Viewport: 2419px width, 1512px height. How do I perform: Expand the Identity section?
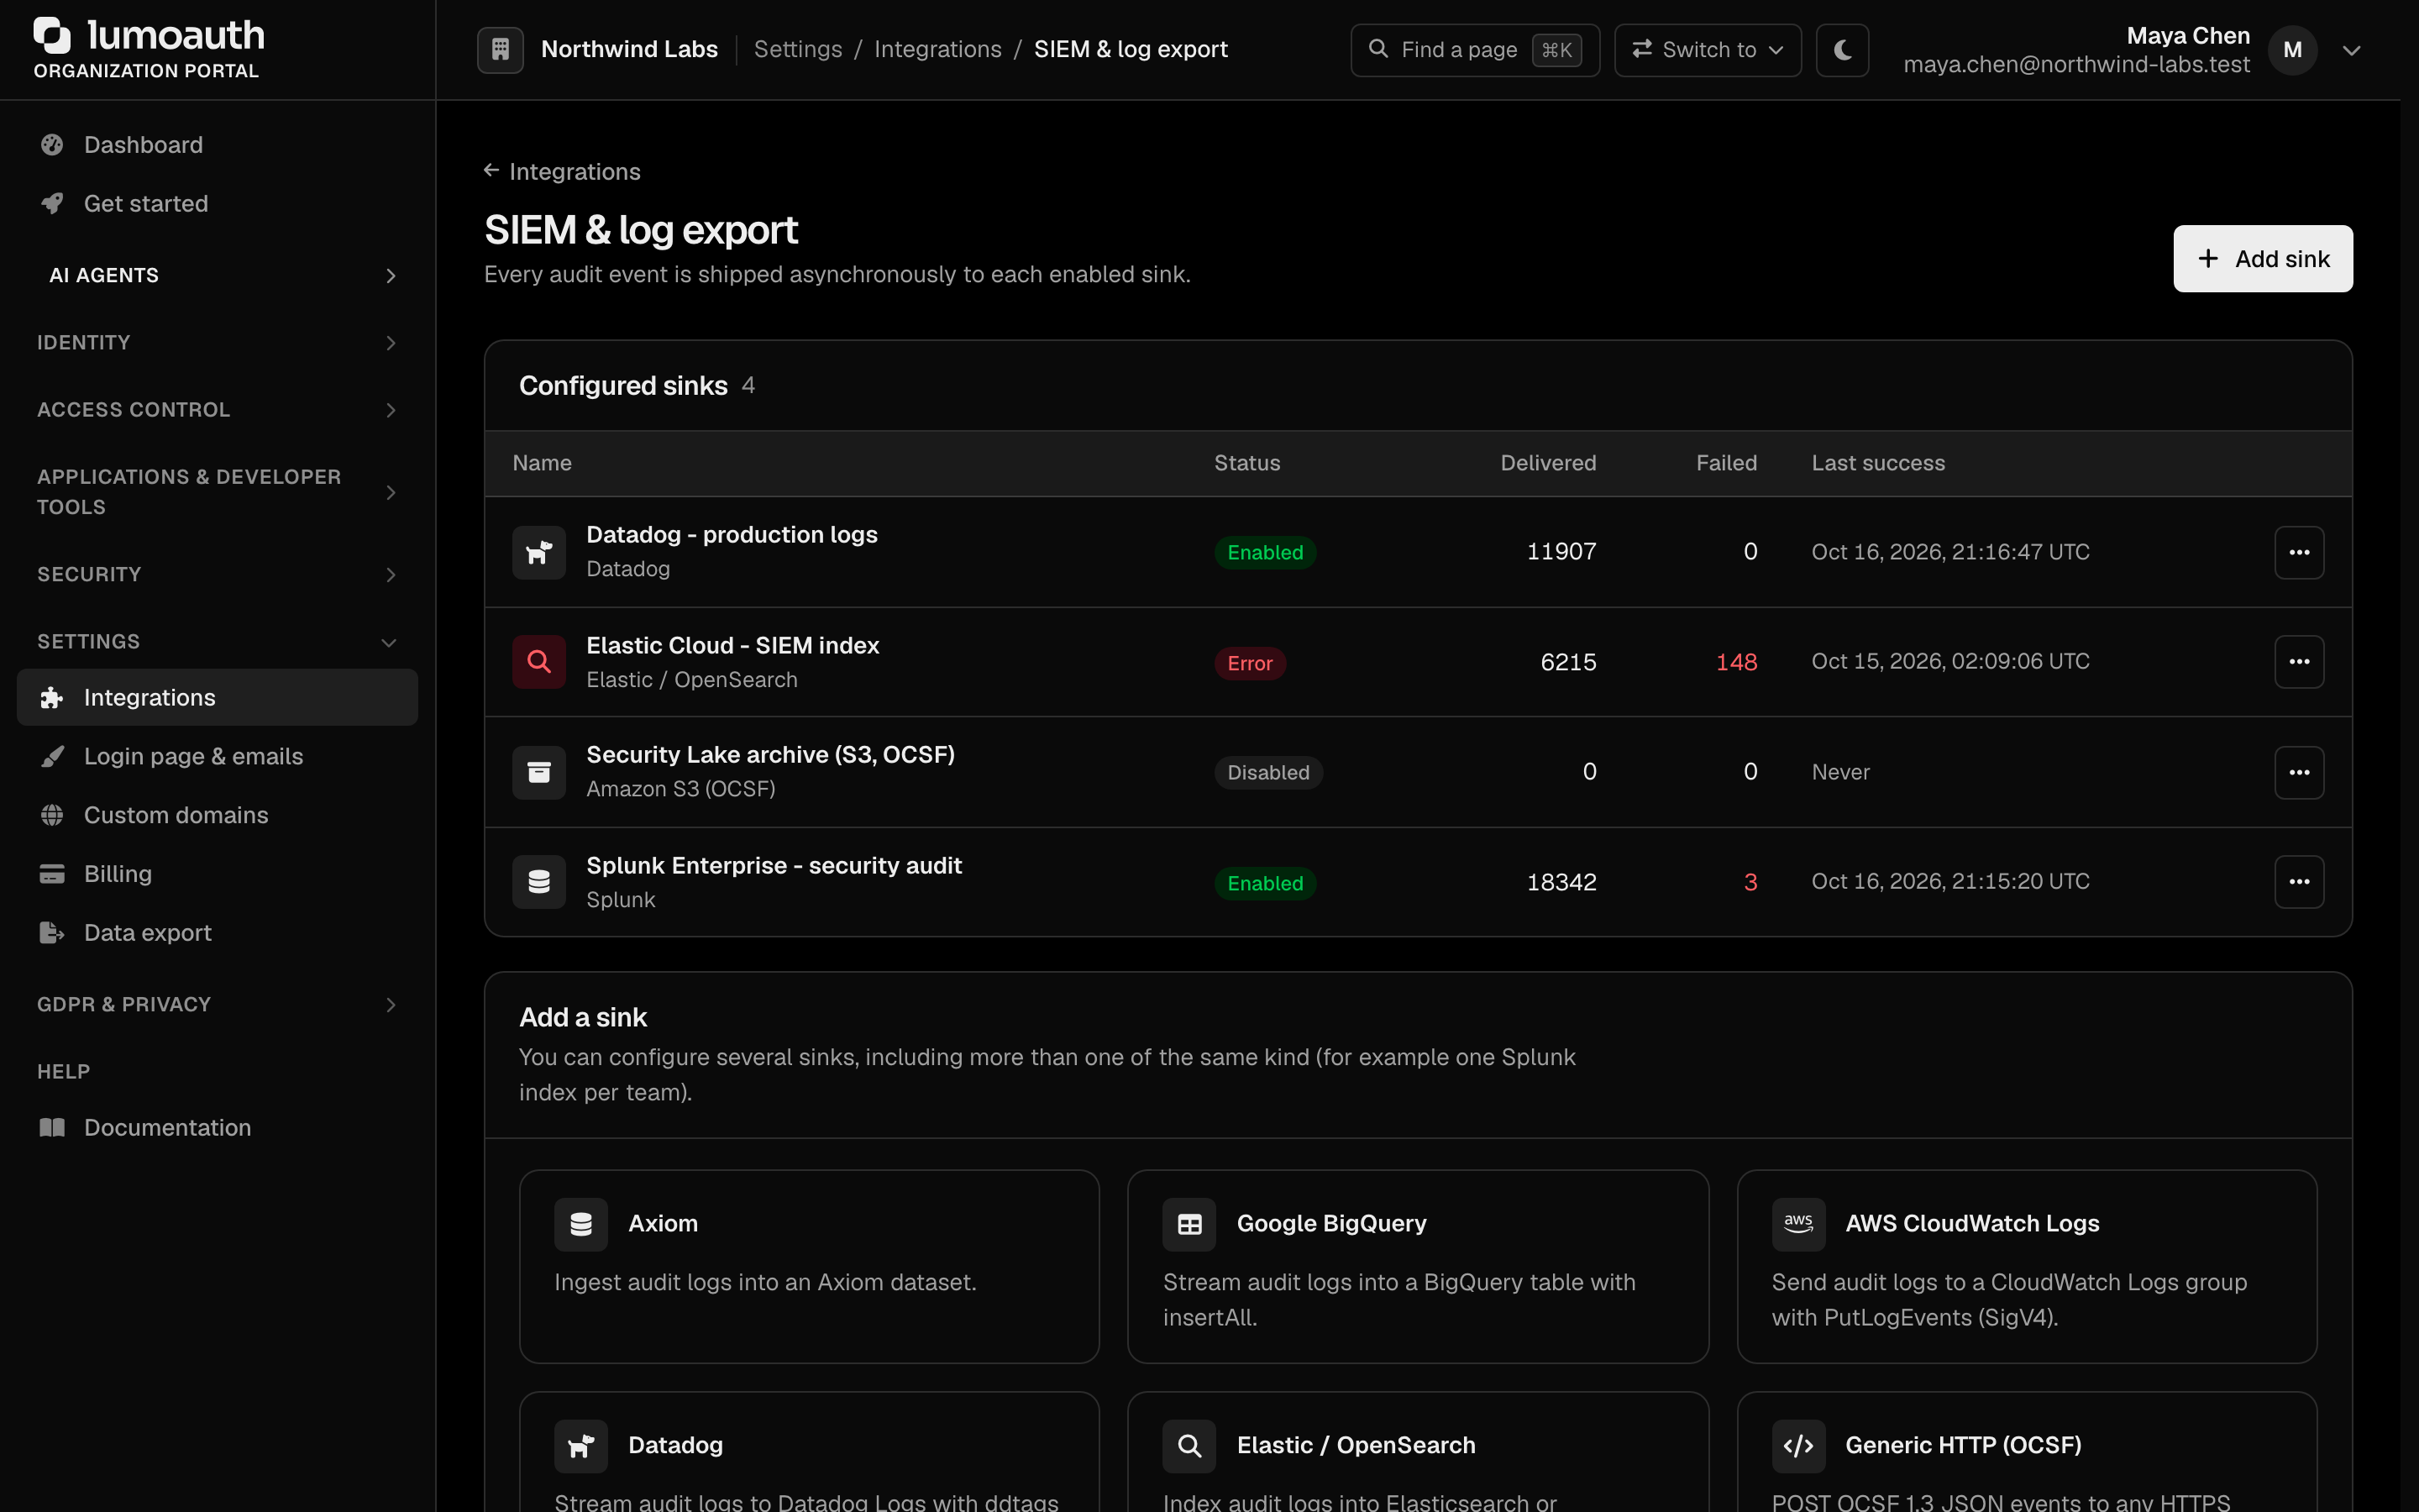[x=217, y=343]
